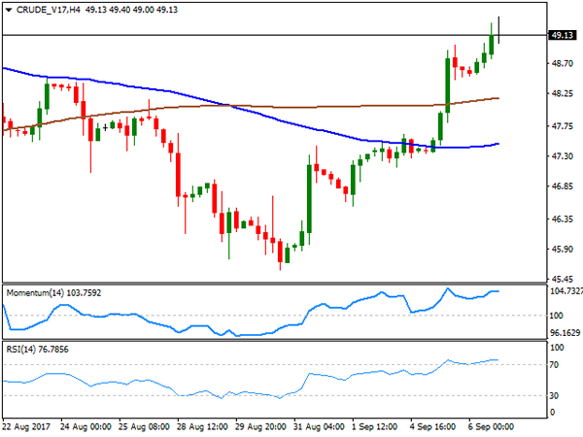The width and height of the screenshot is (583, 437).
Task: Click the chart menu triangle beside CRUDE_V17
Action: (x=9, y=10)
